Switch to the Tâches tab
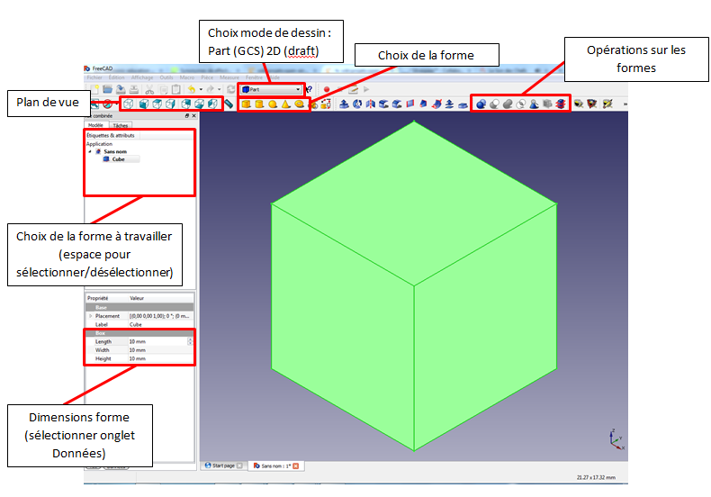This screenshot has height=497, width=711. click(120, 125)
